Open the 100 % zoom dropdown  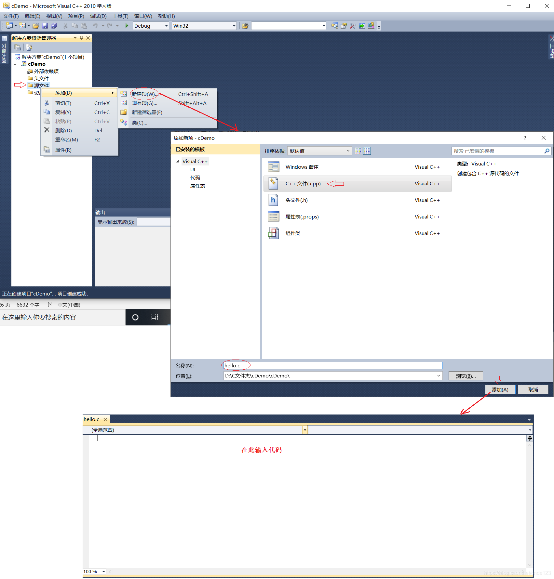pos(104,572)
